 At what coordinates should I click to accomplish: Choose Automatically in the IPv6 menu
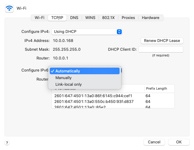(84, 71)
